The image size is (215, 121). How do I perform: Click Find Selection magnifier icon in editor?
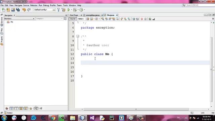(102, 19)
